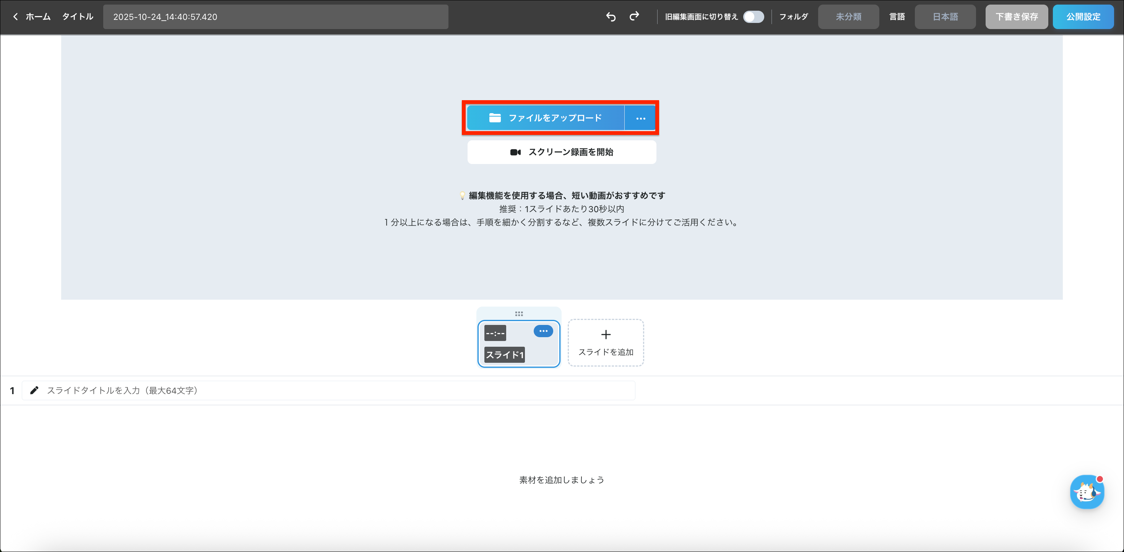Image resolution: width=1124 pixels, height=552 pixels.
Task: Open the 日本語 language dropdown
Action: 945,17
